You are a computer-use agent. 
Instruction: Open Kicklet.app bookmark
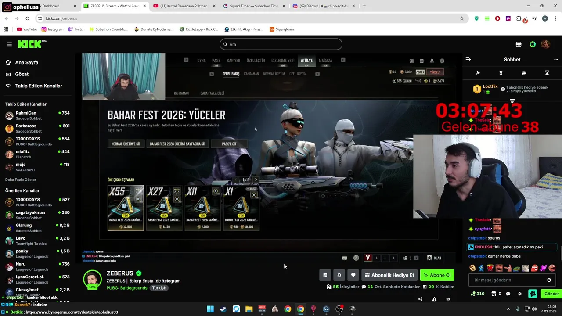[198, 29]
